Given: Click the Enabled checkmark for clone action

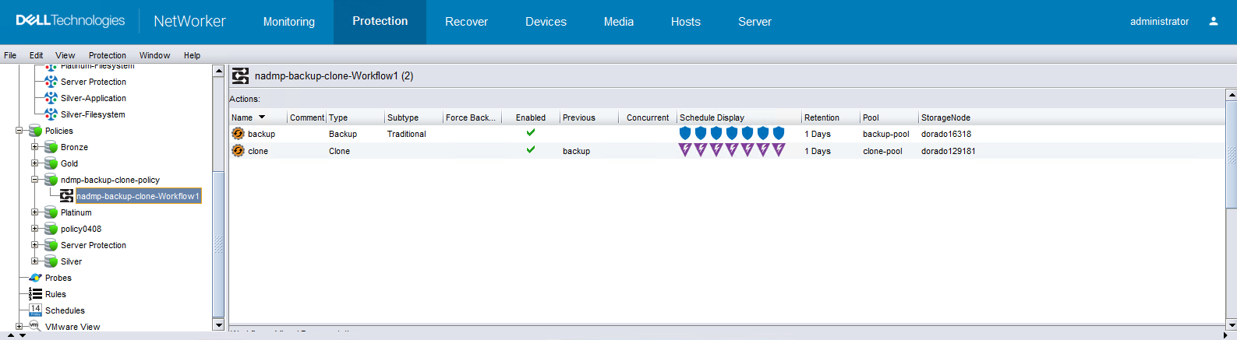Looking at the screenshot, I should pyautogui.click(x=531, y=149).
